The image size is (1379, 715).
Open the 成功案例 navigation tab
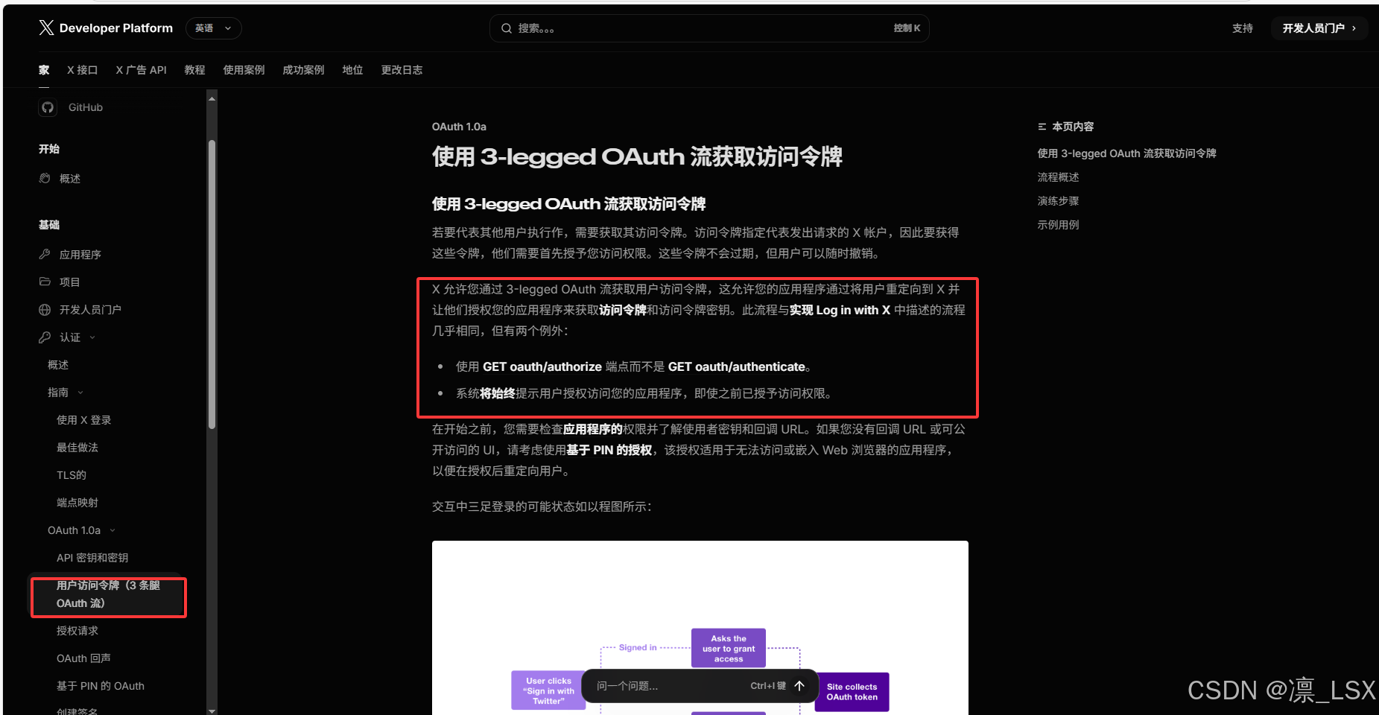[303, 70]
